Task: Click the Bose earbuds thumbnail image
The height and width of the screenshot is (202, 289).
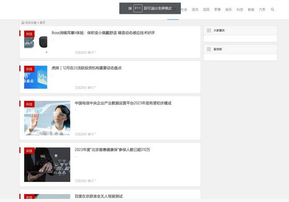Action: click(x=36, y=42)
